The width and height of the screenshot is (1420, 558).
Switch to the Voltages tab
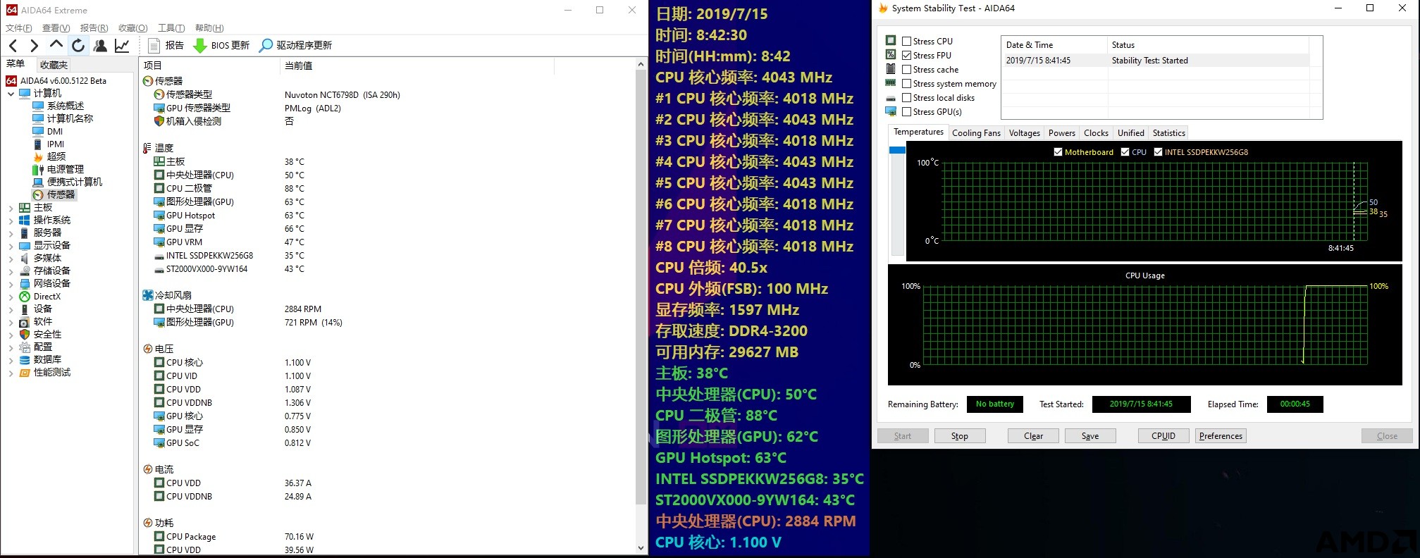tap(1024, 133)
